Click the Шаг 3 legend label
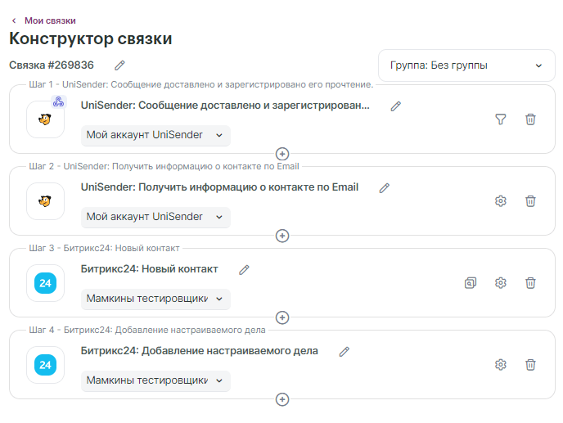This screenshot has height=423, width=563. pyautogui.click(x=104, y=249)
